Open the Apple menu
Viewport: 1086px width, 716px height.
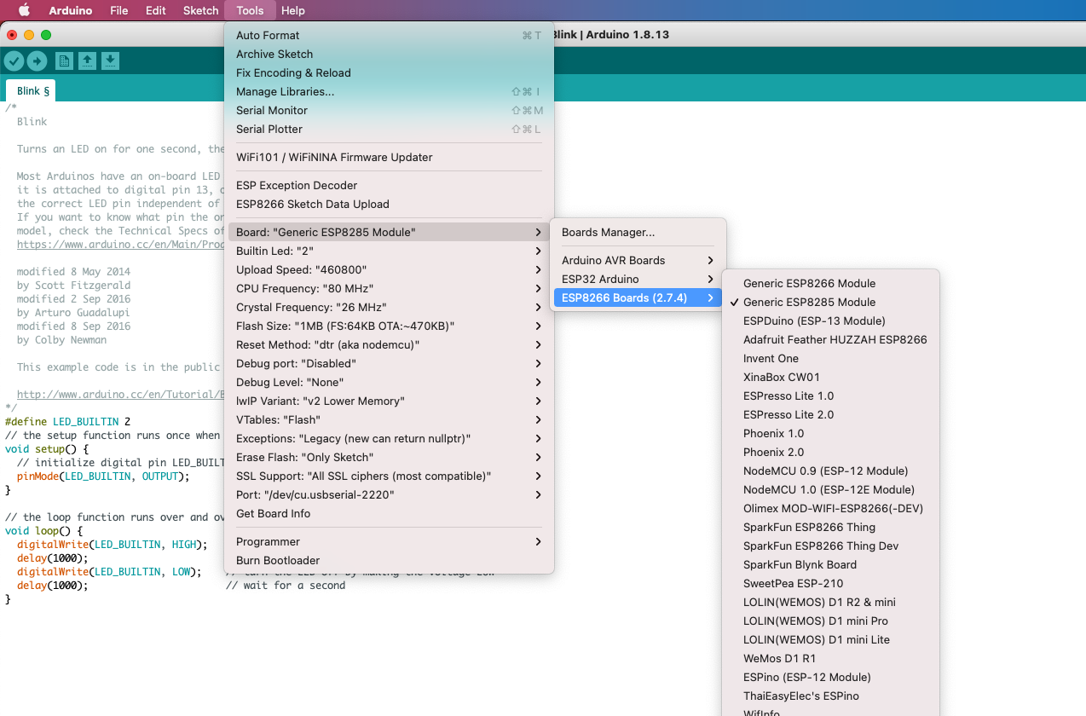24,10
